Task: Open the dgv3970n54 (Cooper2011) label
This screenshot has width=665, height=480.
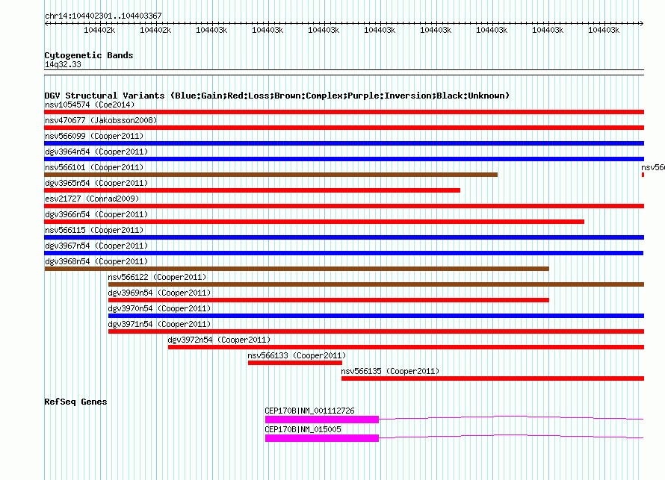Action: [x=159, y=308]
